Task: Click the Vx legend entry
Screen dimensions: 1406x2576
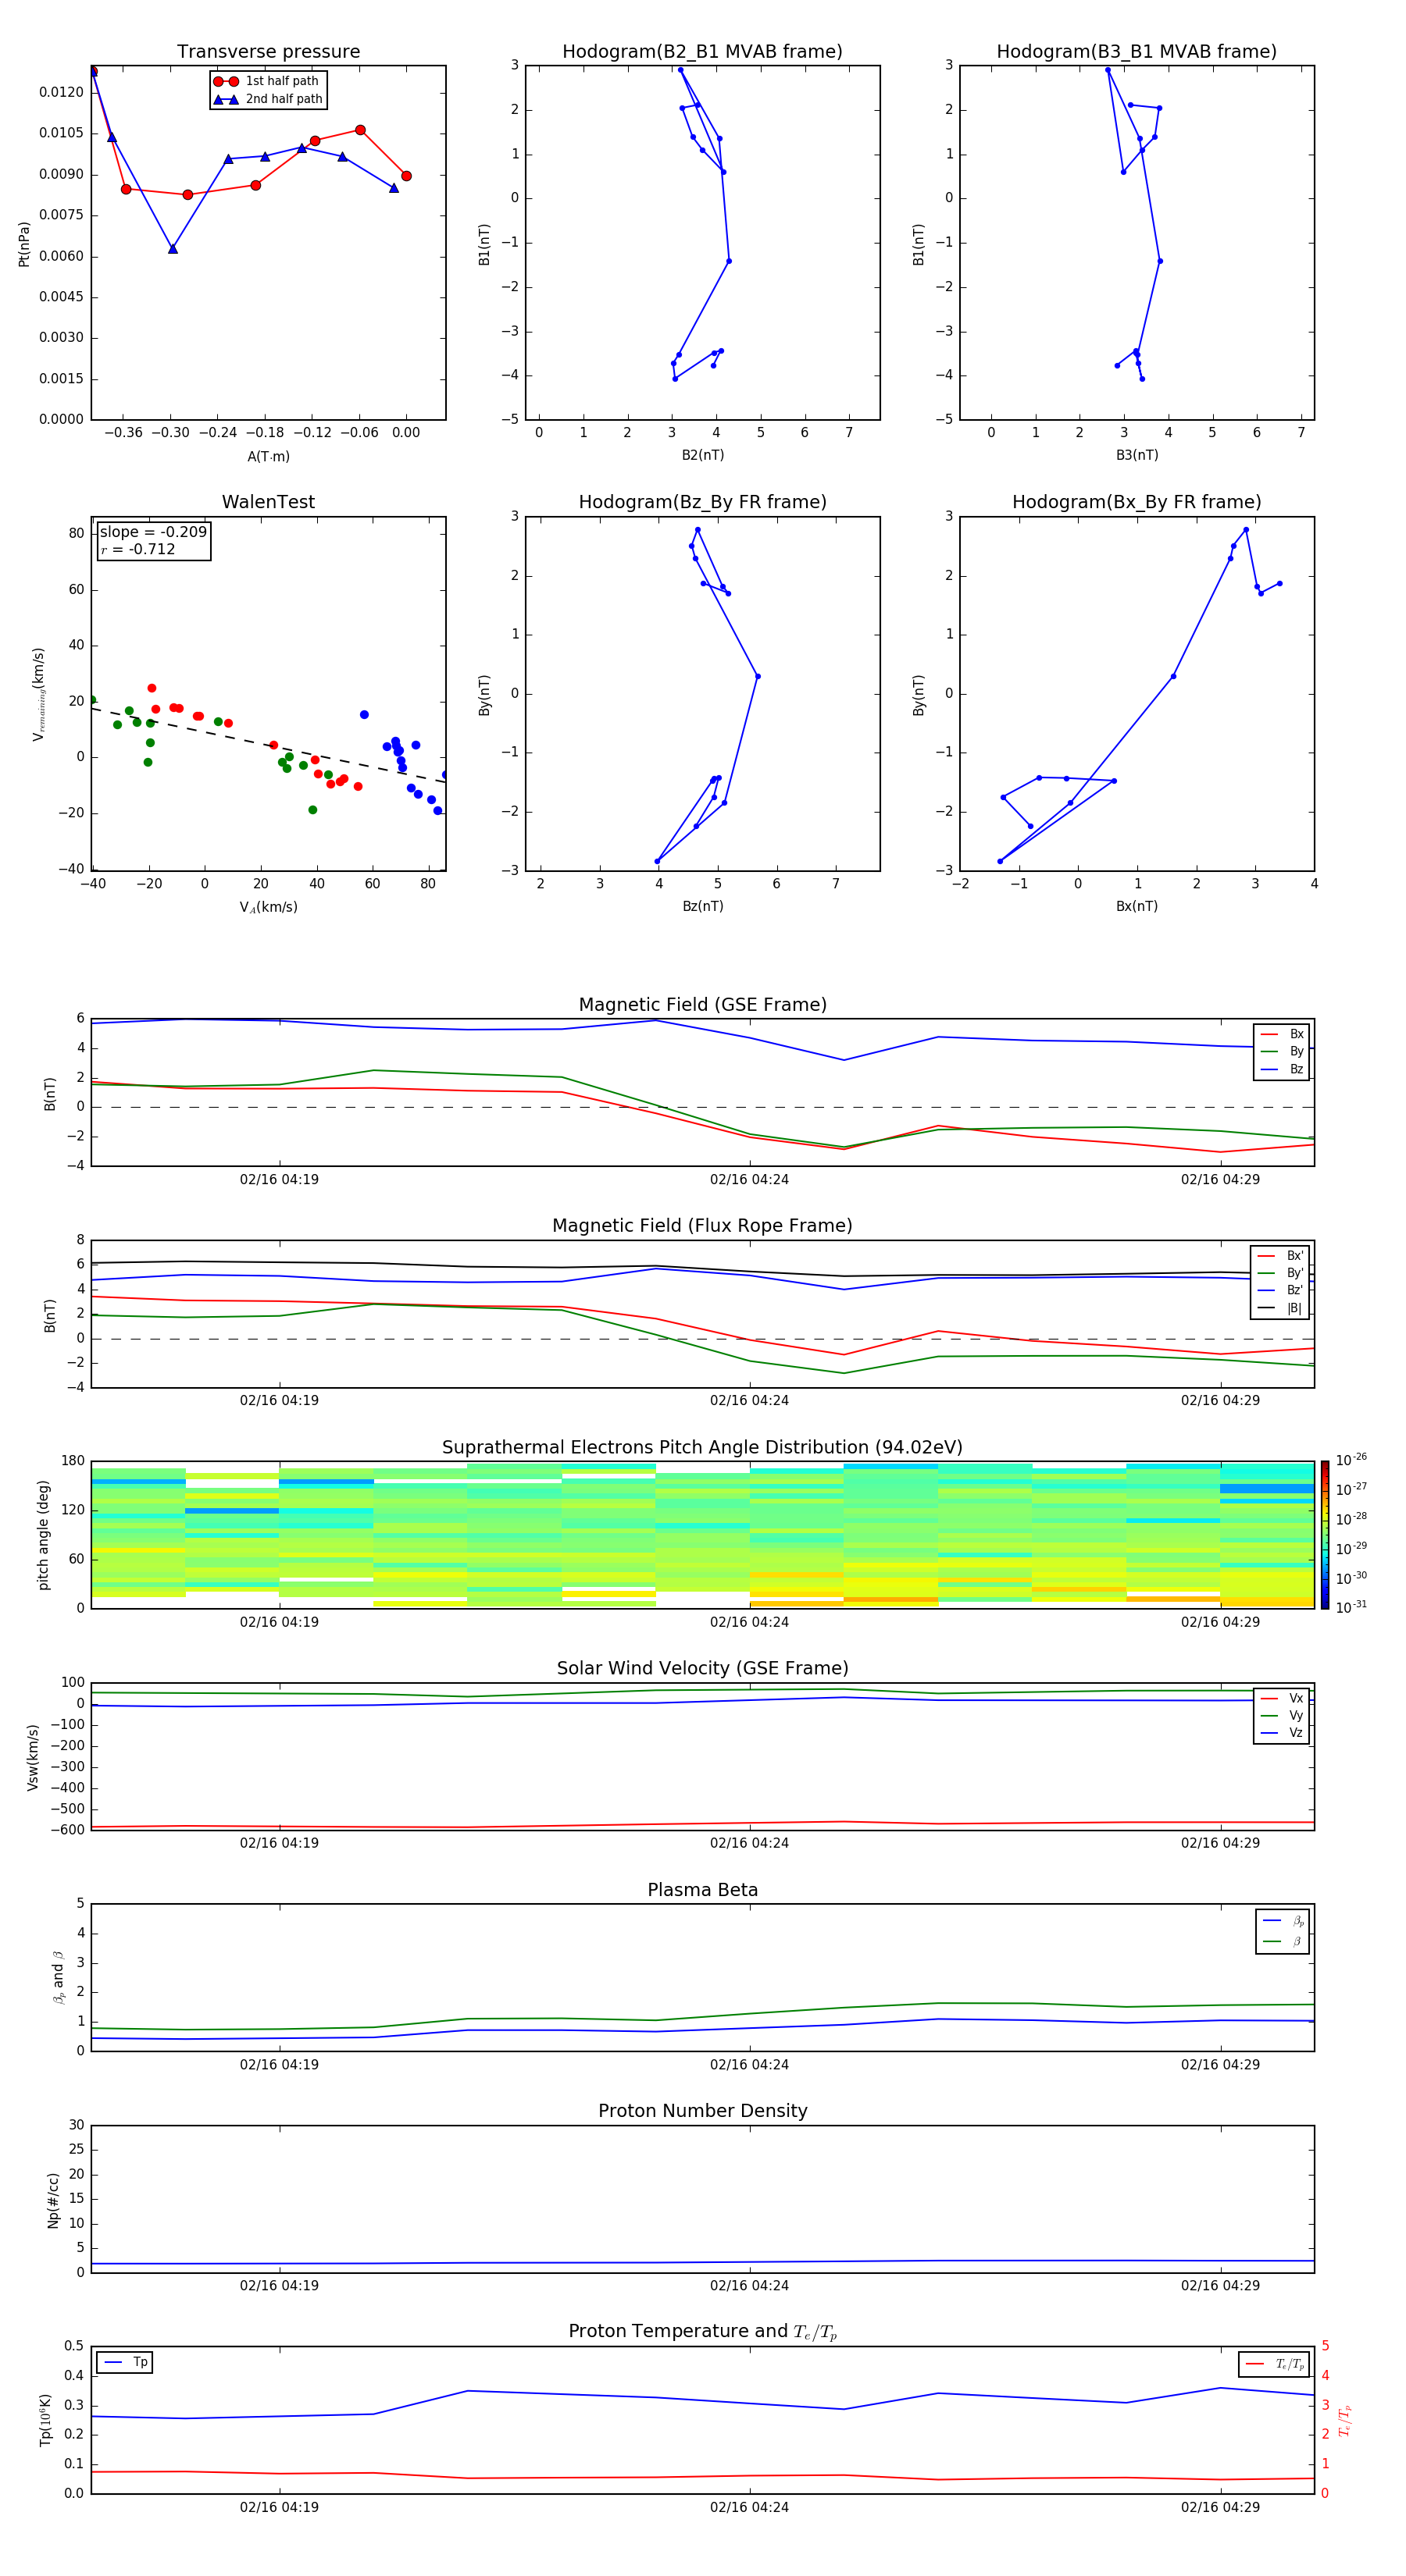Action: [1282, 1698]
